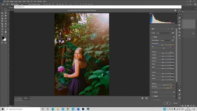
Task: Cycle before/after view button
Action: pos(142,98)
